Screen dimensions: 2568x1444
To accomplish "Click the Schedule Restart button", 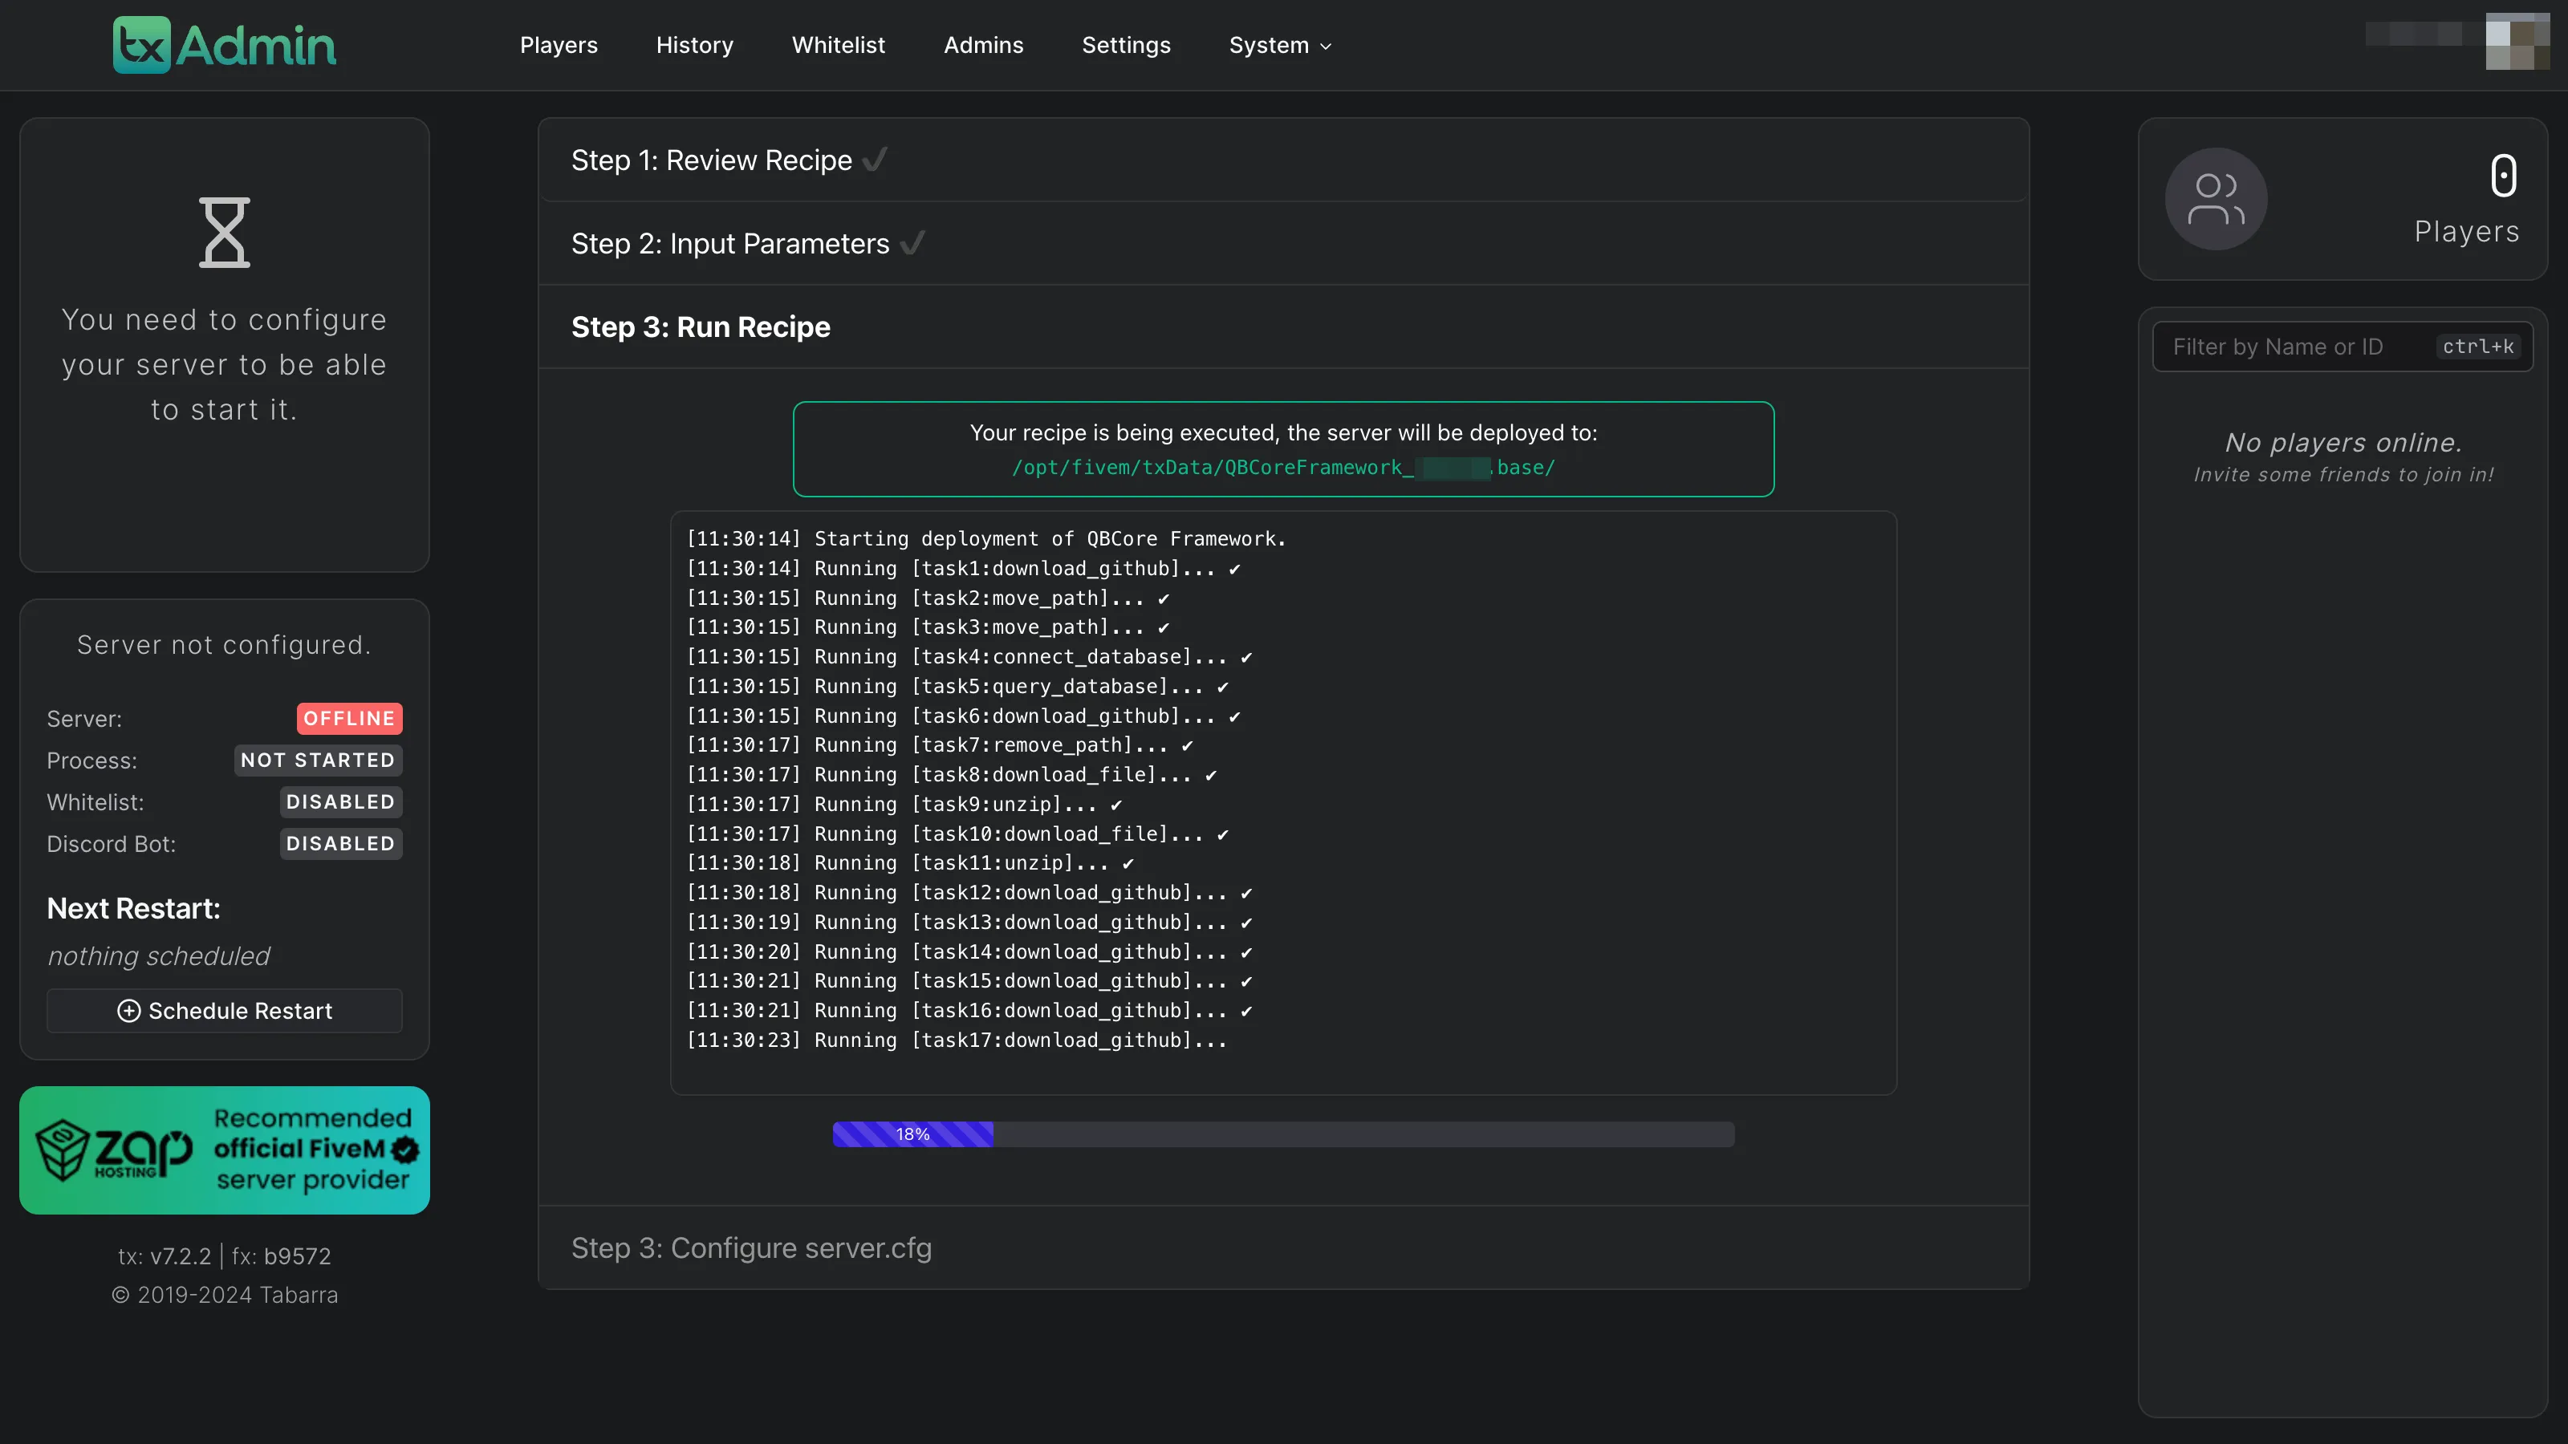I will tap(224, 1010).
